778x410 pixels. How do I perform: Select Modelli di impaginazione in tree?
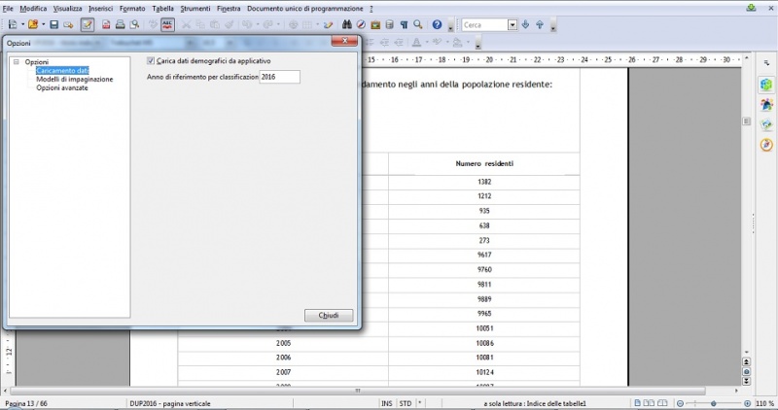[x=75, y=79]
